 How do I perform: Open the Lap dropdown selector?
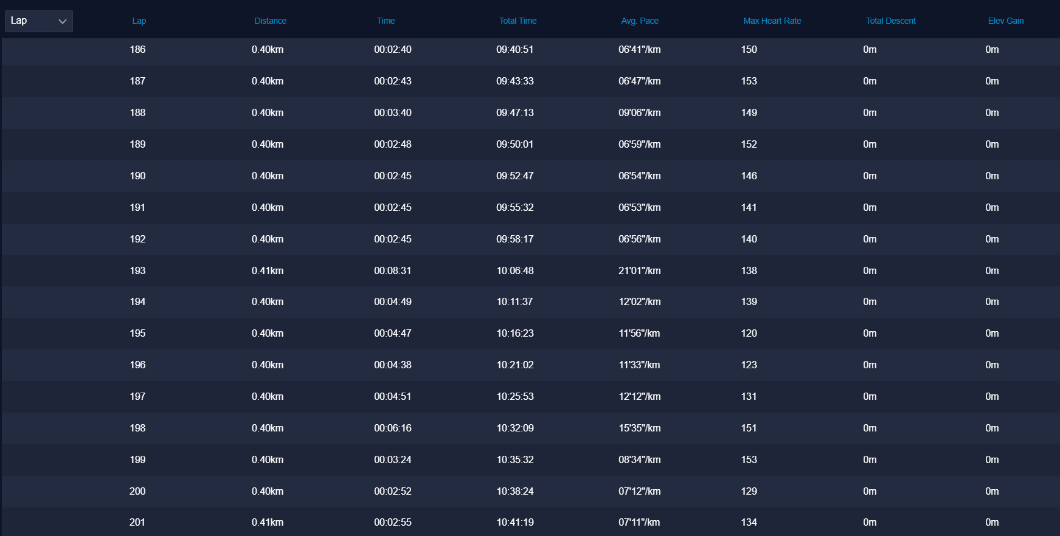(38, 21)
